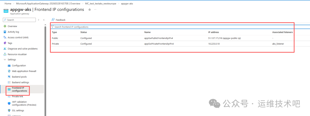Click the Feedback button
Screen dimensions: 310x116
[58, 20]
